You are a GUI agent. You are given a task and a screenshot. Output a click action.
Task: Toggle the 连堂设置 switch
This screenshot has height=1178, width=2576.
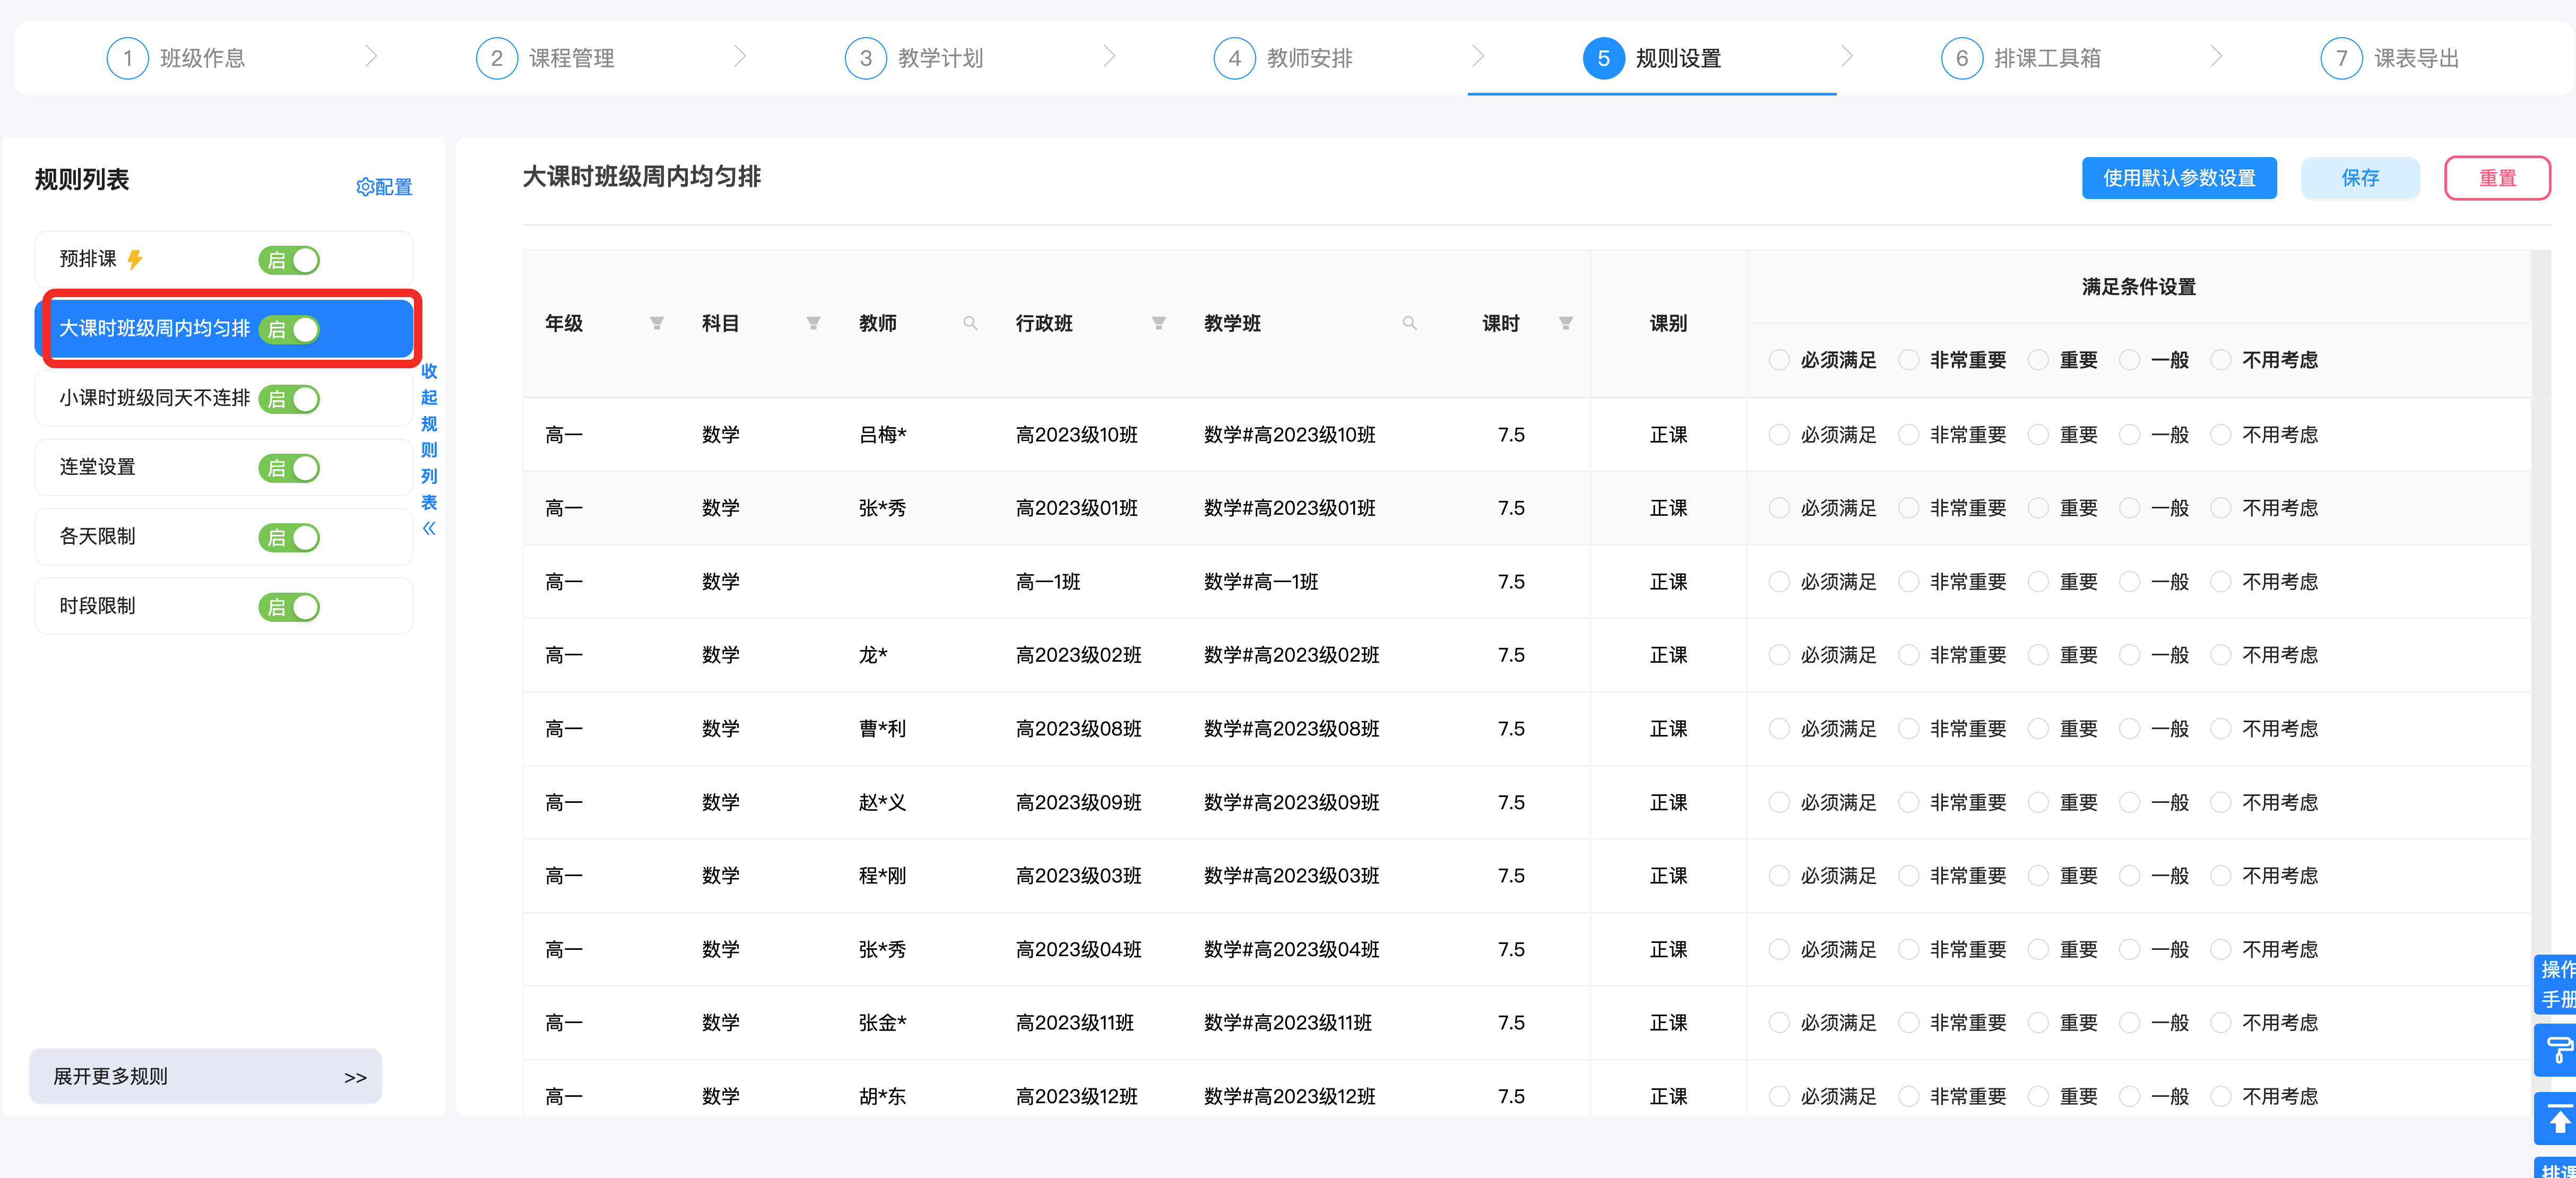tap(289, 468)
